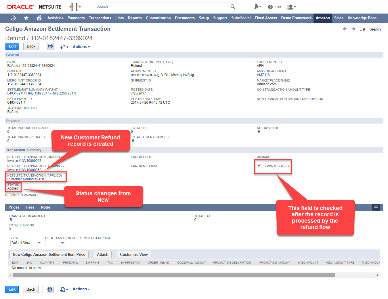Click the company logo beside NetSuite
Screen dimensions: 388x299
75,7
